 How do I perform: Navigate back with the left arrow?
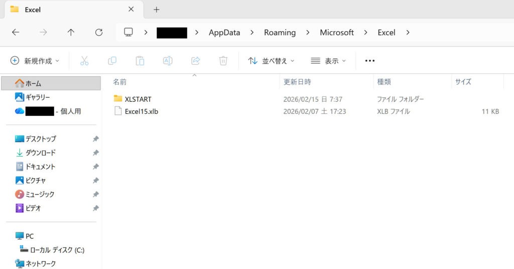pyautogui.click(x=16, y=32)
